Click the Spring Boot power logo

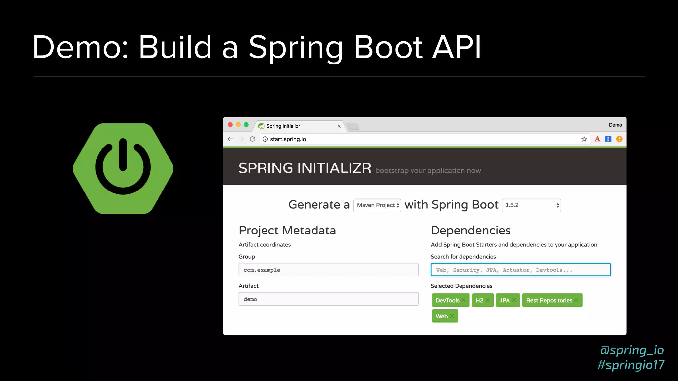point(123,169)
